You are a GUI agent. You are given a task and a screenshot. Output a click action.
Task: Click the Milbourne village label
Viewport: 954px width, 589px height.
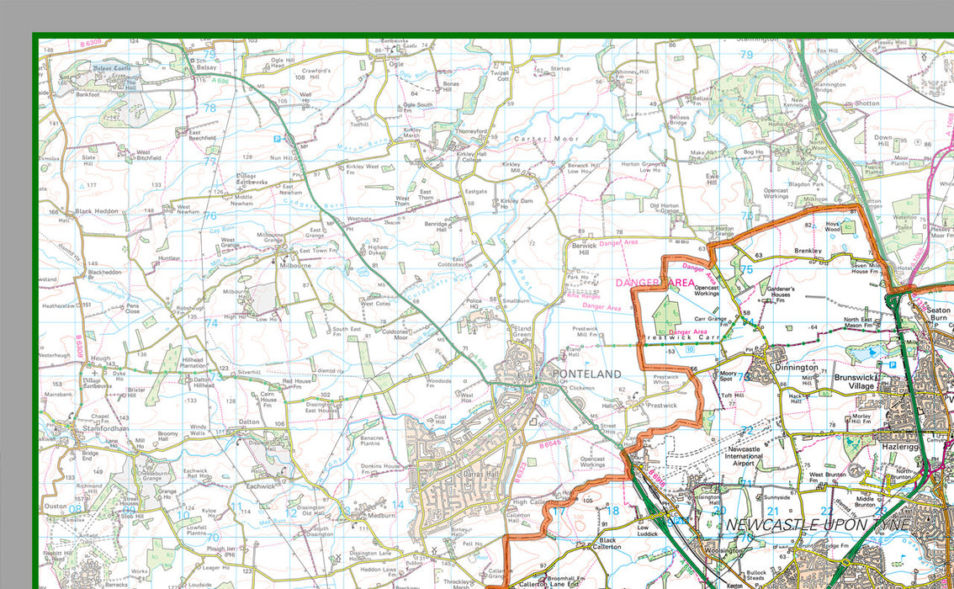[x=295, y=265]
